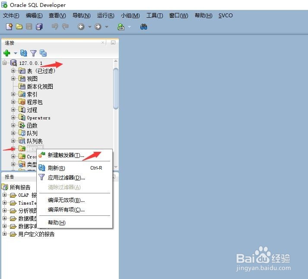Open dropdown arrow next to new connection plus
This screenshot has height=279, width=308.
click(15, 53)
